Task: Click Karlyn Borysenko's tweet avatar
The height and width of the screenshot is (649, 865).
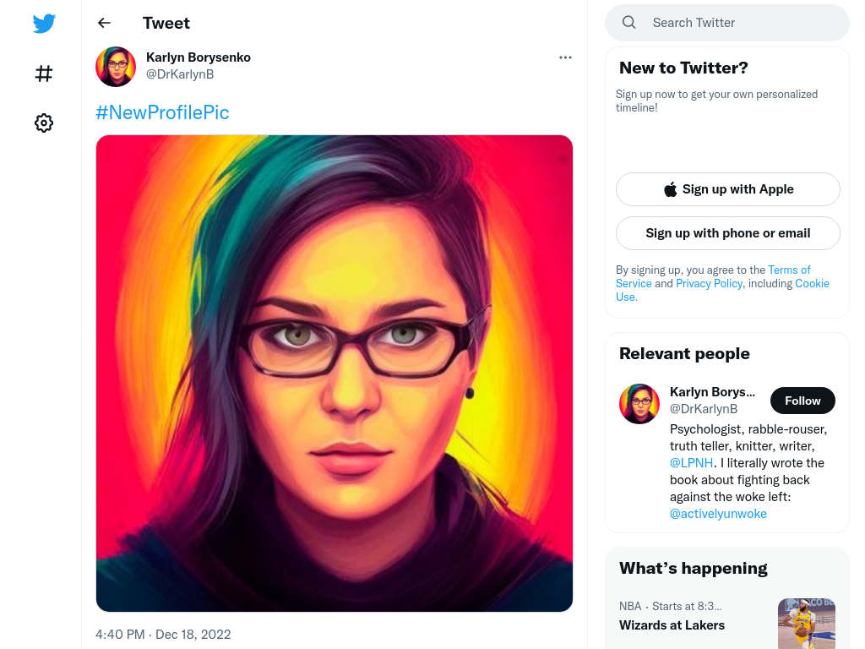Action: (x=116, y=66)
